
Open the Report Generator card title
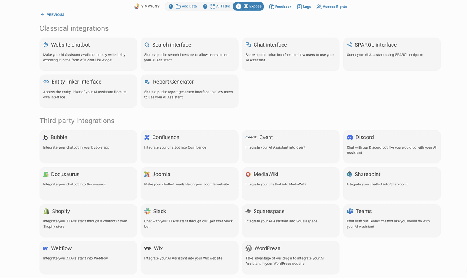(x=173, y=82)
